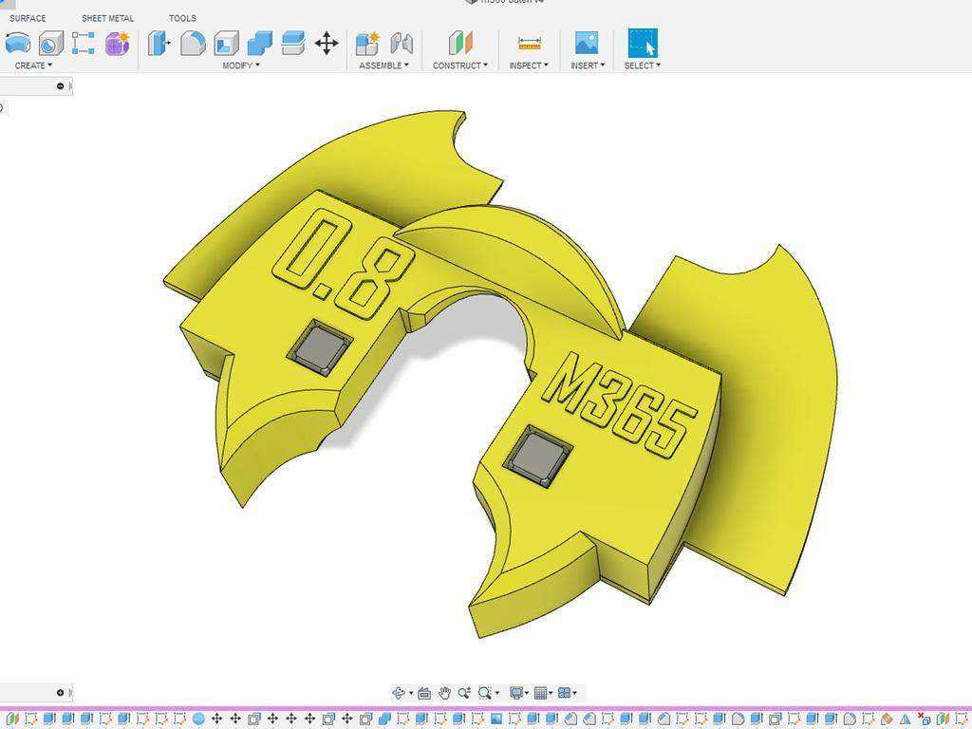Open the Orbit type dropdown arrow
The height and width of the screenshot is (729, 972).
pyautogui.click(x=410, y=693)
